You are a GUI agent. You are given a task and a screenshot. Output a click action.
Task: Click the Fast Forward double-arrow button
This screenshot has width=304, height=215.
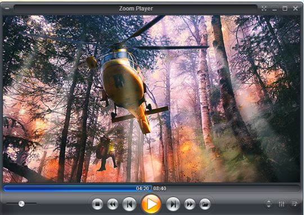click(189, 204)
